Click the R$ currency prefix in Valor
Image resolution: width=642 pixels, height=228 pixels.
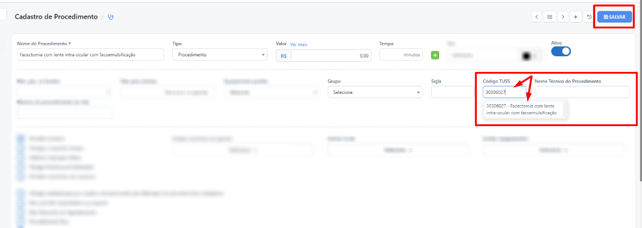pyautogui.click(x=284, y=56)
